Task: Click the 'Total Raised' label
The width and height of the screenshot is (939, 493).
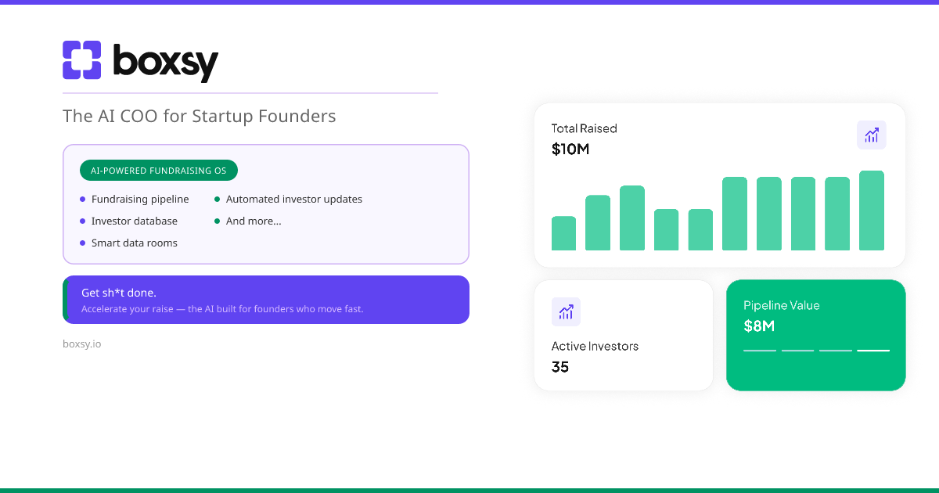Action: [x=584, y=128]
